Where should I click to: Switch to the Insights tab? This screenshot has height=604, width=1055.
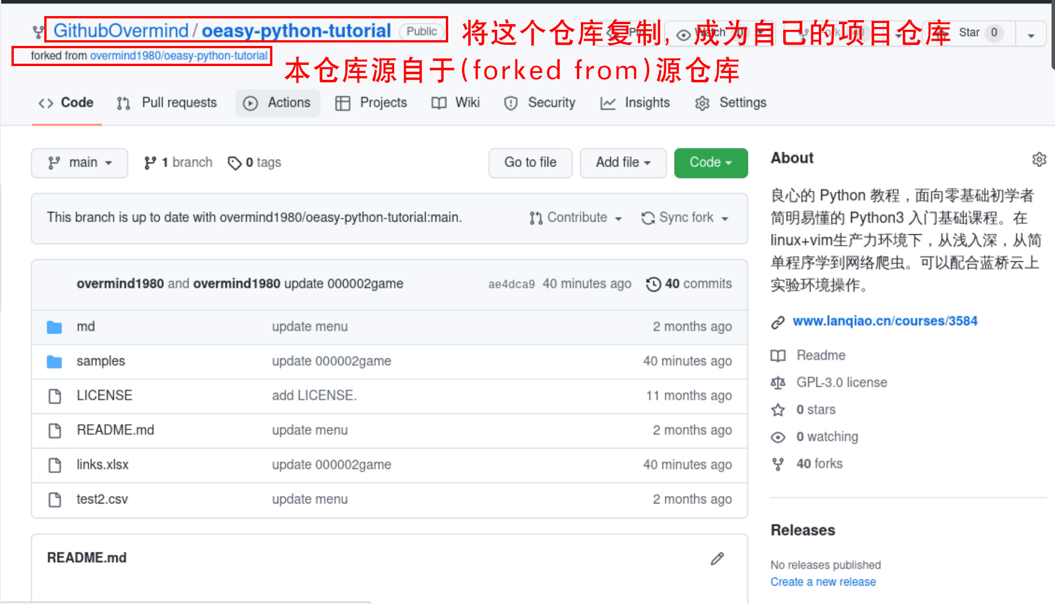(635, 103)
